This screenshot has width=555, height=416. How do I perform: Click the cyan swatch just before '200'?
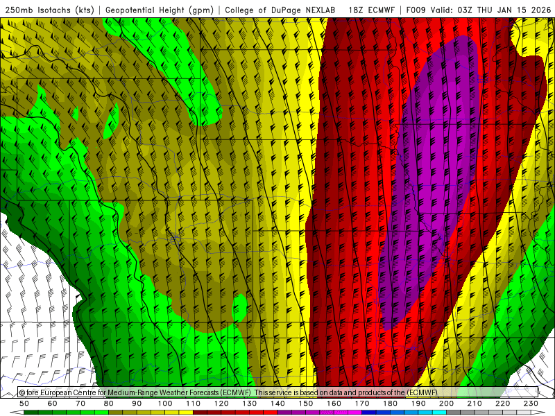[439, 413]
